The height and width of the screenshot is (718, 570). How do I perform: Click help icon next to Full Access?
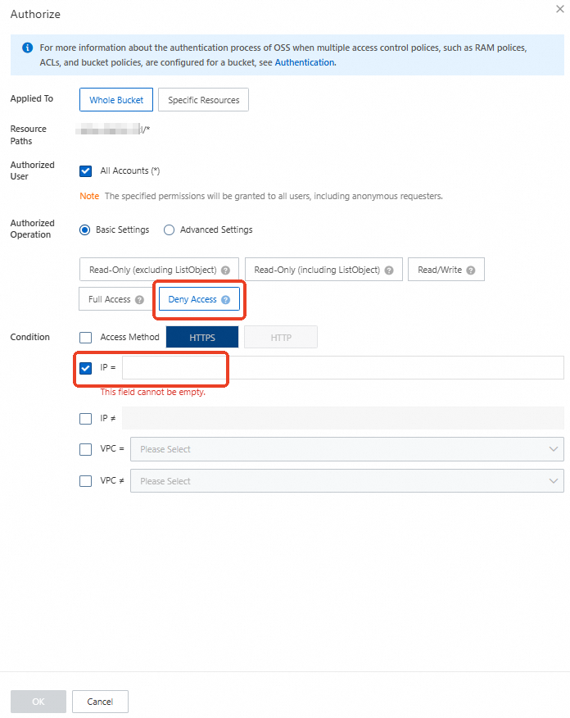click(139, 300)
